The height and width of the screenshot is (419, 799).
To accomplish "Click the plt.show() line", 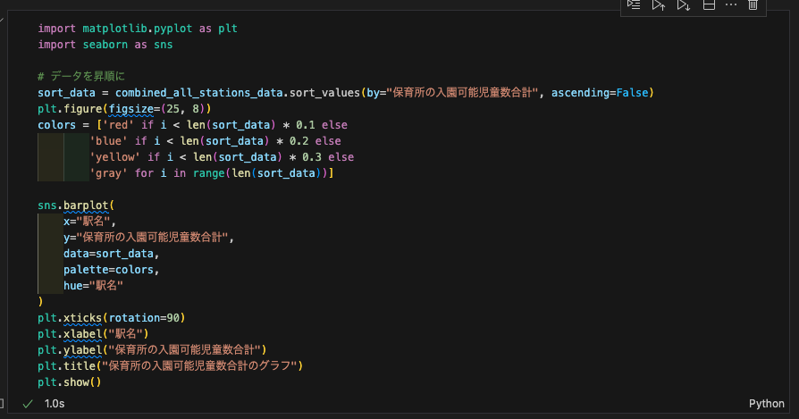I will click(x=70, y=382).
